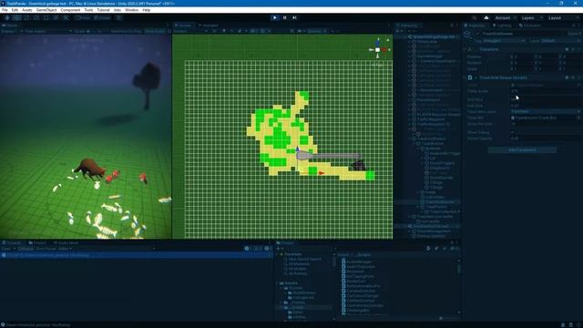Click the Pause button
583x328 pixels.
click(285, 17)
